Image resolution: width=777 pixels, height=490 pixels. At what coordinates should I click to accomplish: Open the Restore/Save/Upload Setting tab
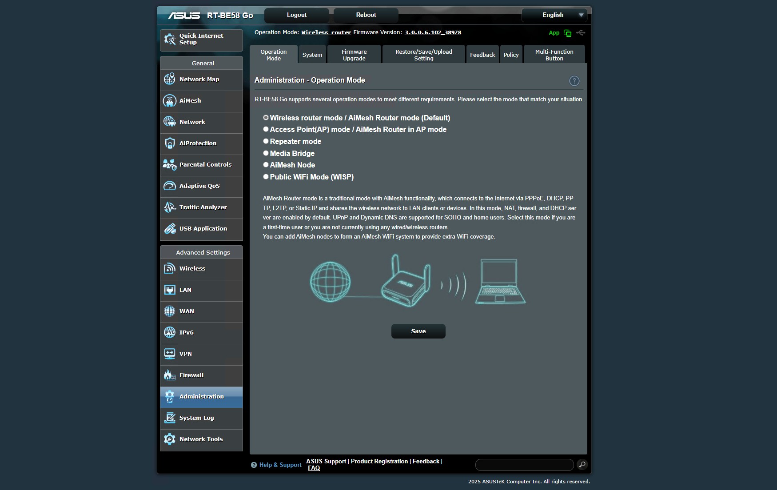click(x=424, y=55)
